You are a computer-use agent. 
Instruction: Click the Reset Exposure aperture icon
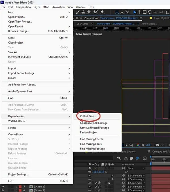pyautogui.click(x=143, y=145)
